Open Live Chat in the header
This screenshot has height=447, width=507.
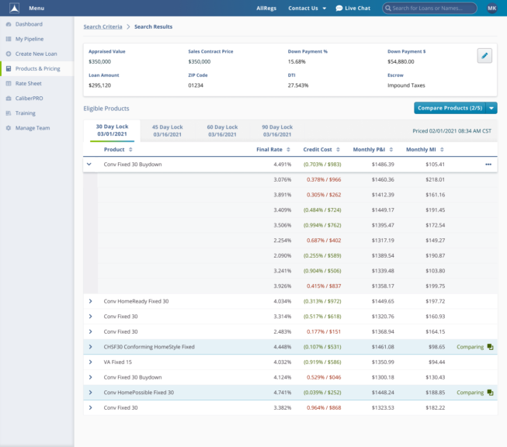point(352,8)
